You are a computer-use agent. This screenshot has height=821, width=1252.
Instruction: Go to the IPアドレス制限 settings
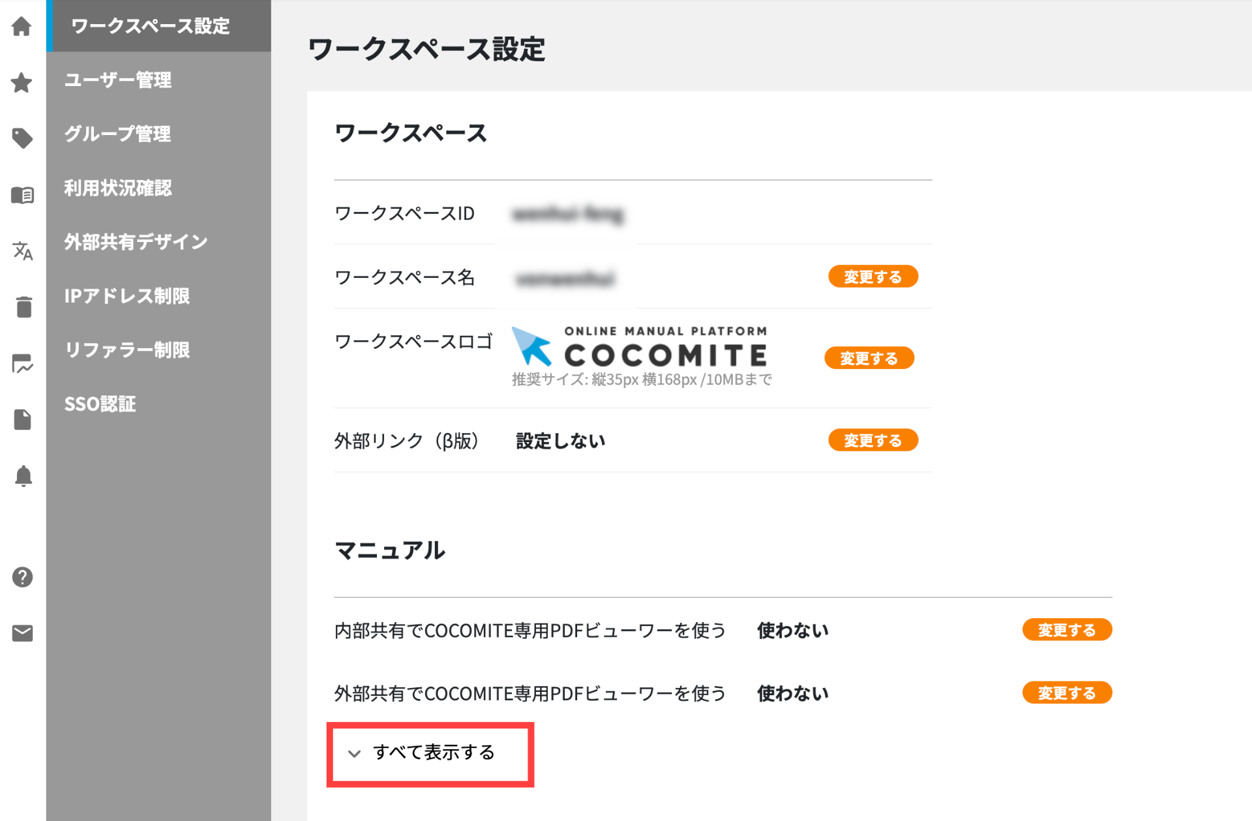(x=127, y=296)
